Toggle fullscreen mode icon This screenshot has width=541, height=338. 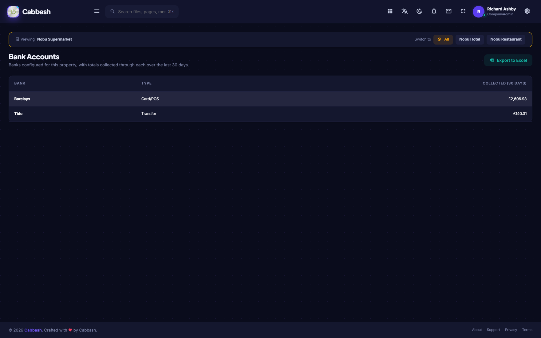463,11
